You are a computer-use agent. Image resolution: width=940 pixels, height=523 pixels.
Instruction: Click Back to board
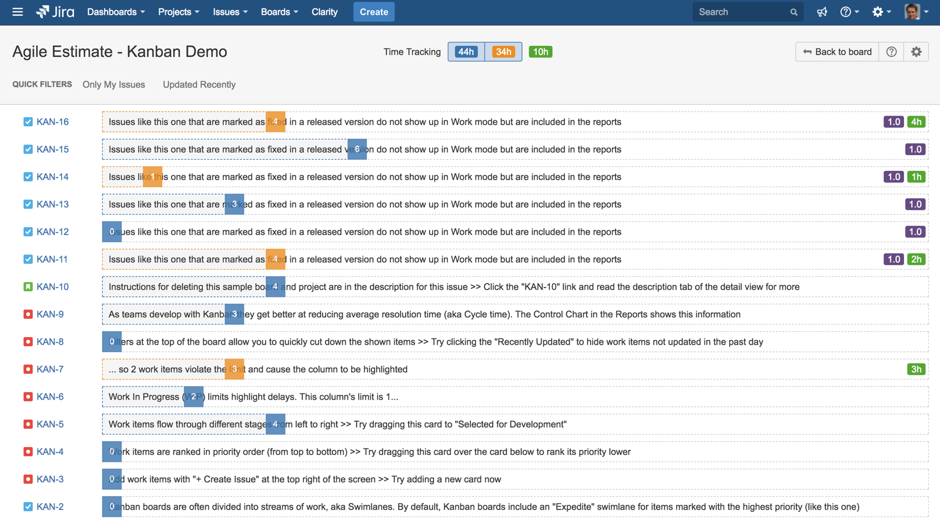[x=837, y=52]
